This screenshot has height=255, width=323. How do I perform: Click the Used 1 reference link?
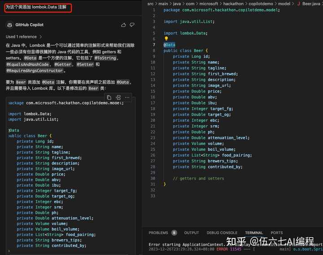pyautogui.click(x=21, y=37)
